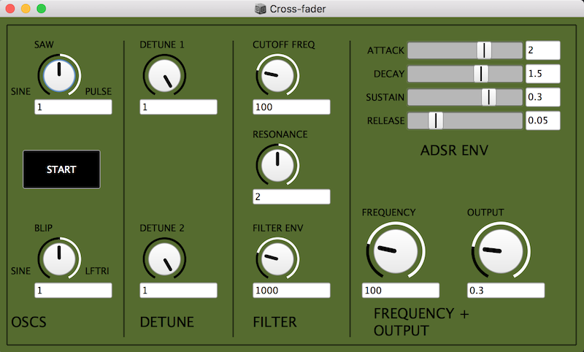This screenshot has width=584, height=352.
Task: Close the Cross-fader window
Action: [10, 9]
